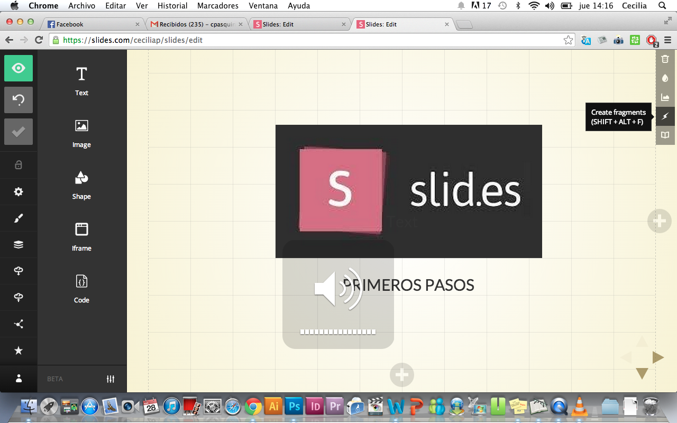Screen dimensions: 677x423
Task: Insert an Iframe block
Action: click(81, 236)
